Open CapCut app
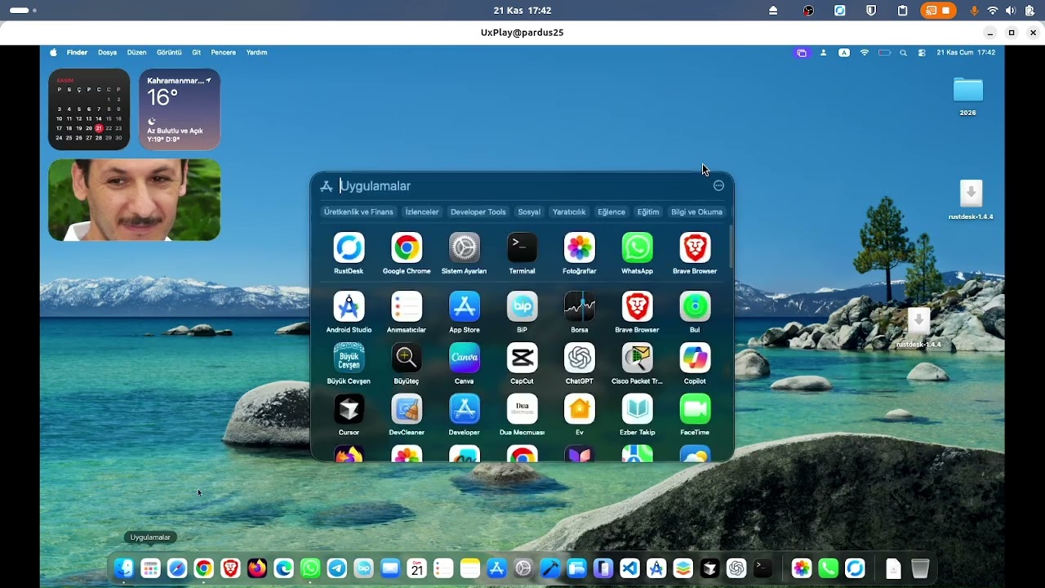The width and height of the screenshot is (1045, 588). click(x=522, y=358)
